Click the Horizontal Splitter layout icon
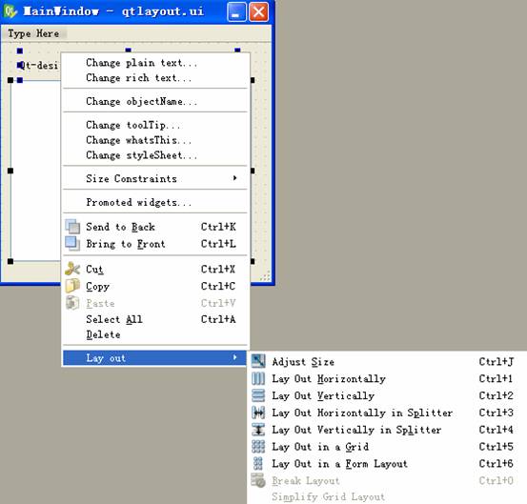527x504 pixels. pyautogui.click(x=258, y=413)
